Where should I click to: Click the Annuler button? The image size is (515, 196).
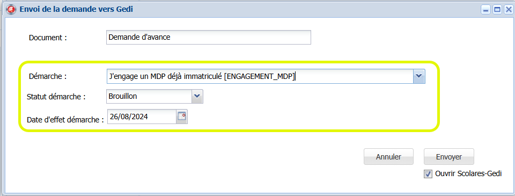pyautogui.click(x=388, y=157)
